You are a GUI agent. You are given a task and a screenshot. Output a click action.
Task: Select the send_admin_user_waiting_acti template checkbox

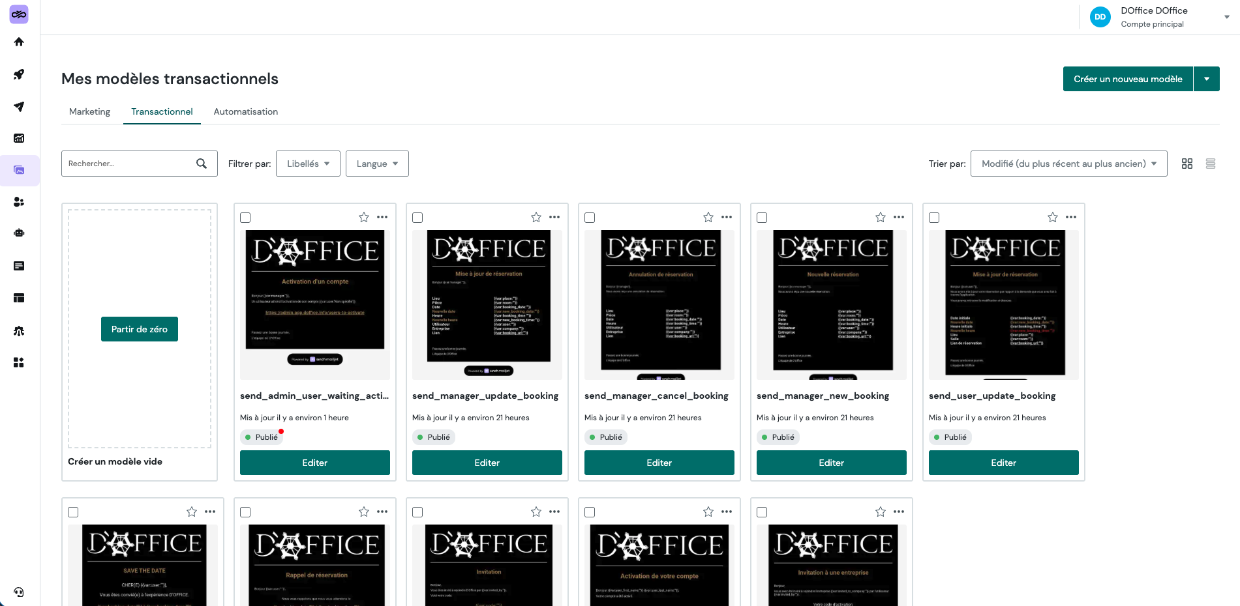point(245,218)
